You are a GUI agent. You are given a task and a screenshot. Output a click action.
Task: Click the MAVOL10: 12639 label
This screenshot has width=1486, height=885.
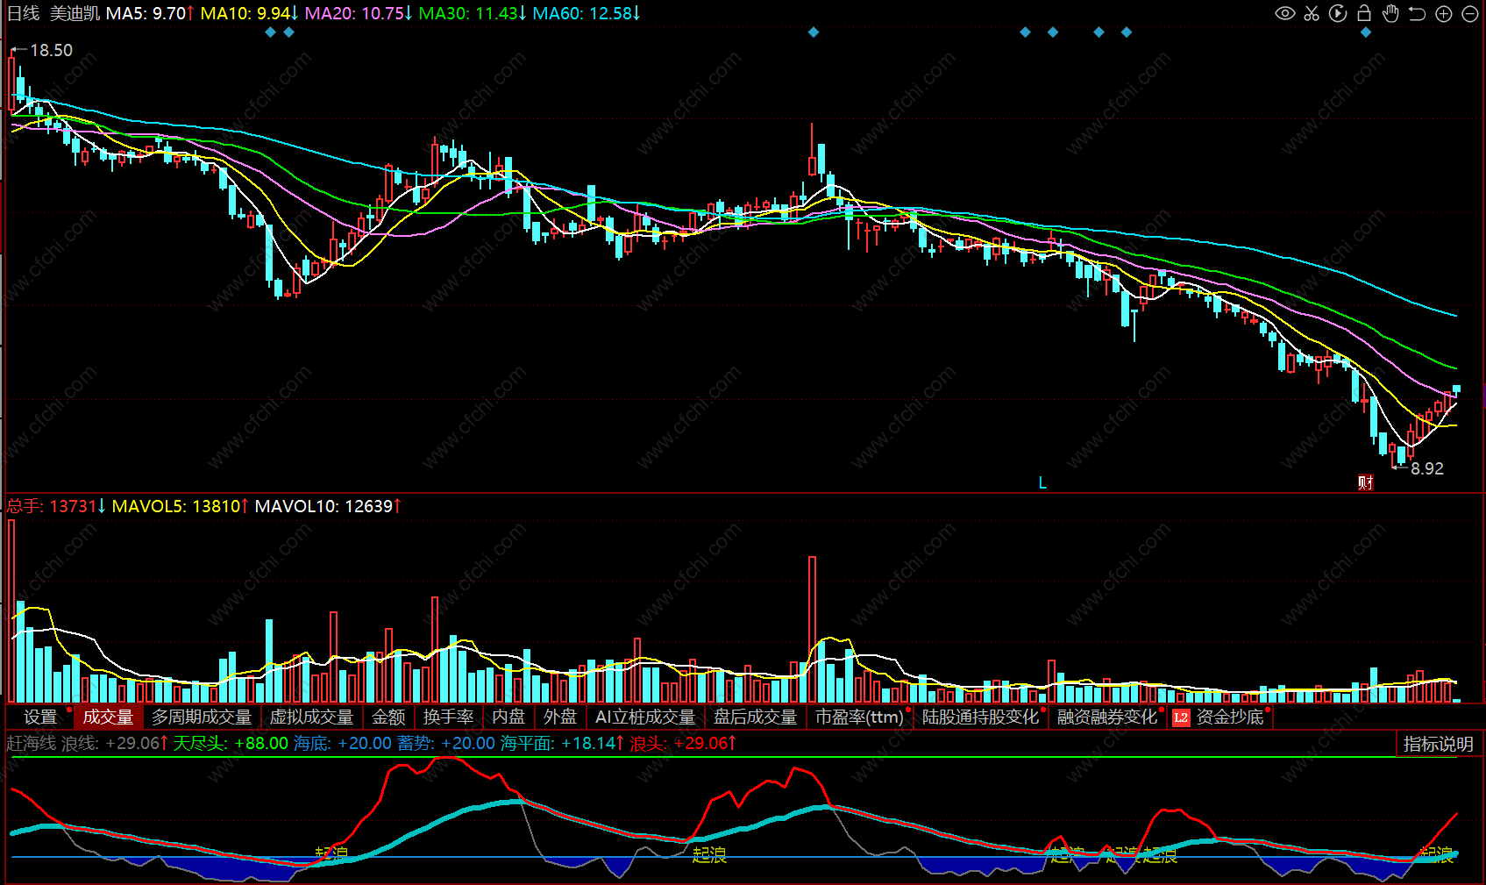(x=329, y=506)
